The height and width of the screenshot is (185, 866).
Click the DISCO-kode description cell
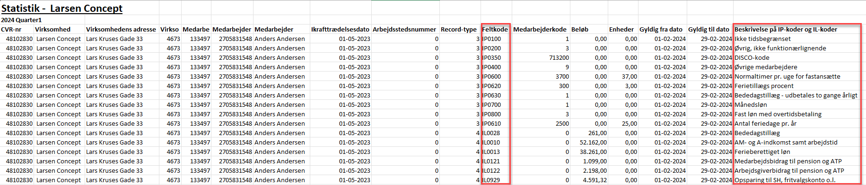[x=752, y=57]
